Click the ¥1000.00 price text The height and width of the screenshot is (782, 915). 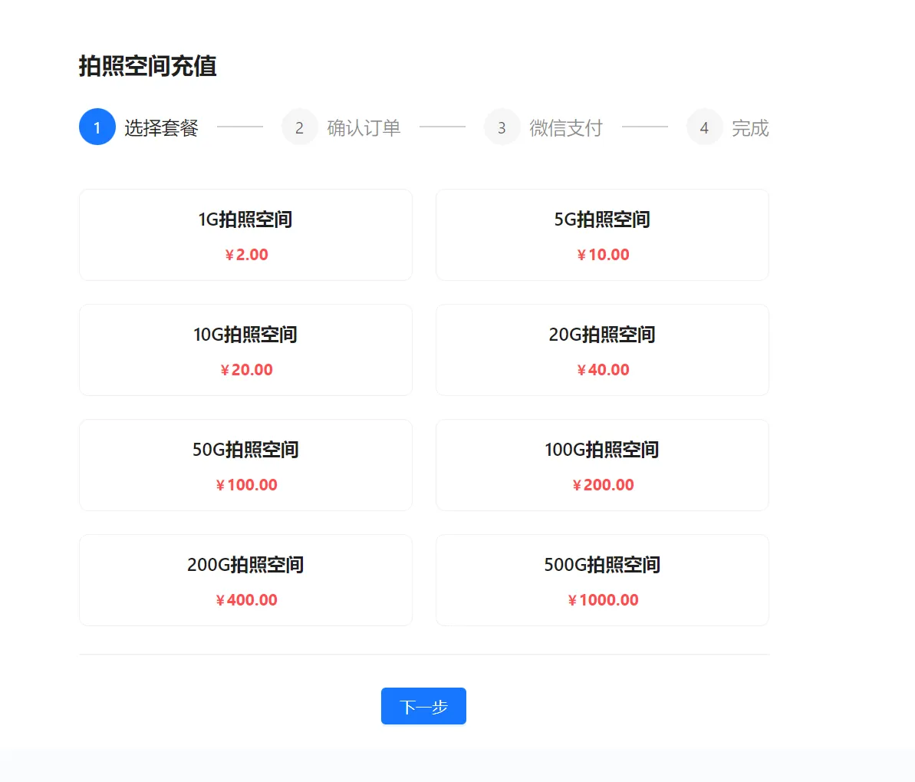point(603,600)
